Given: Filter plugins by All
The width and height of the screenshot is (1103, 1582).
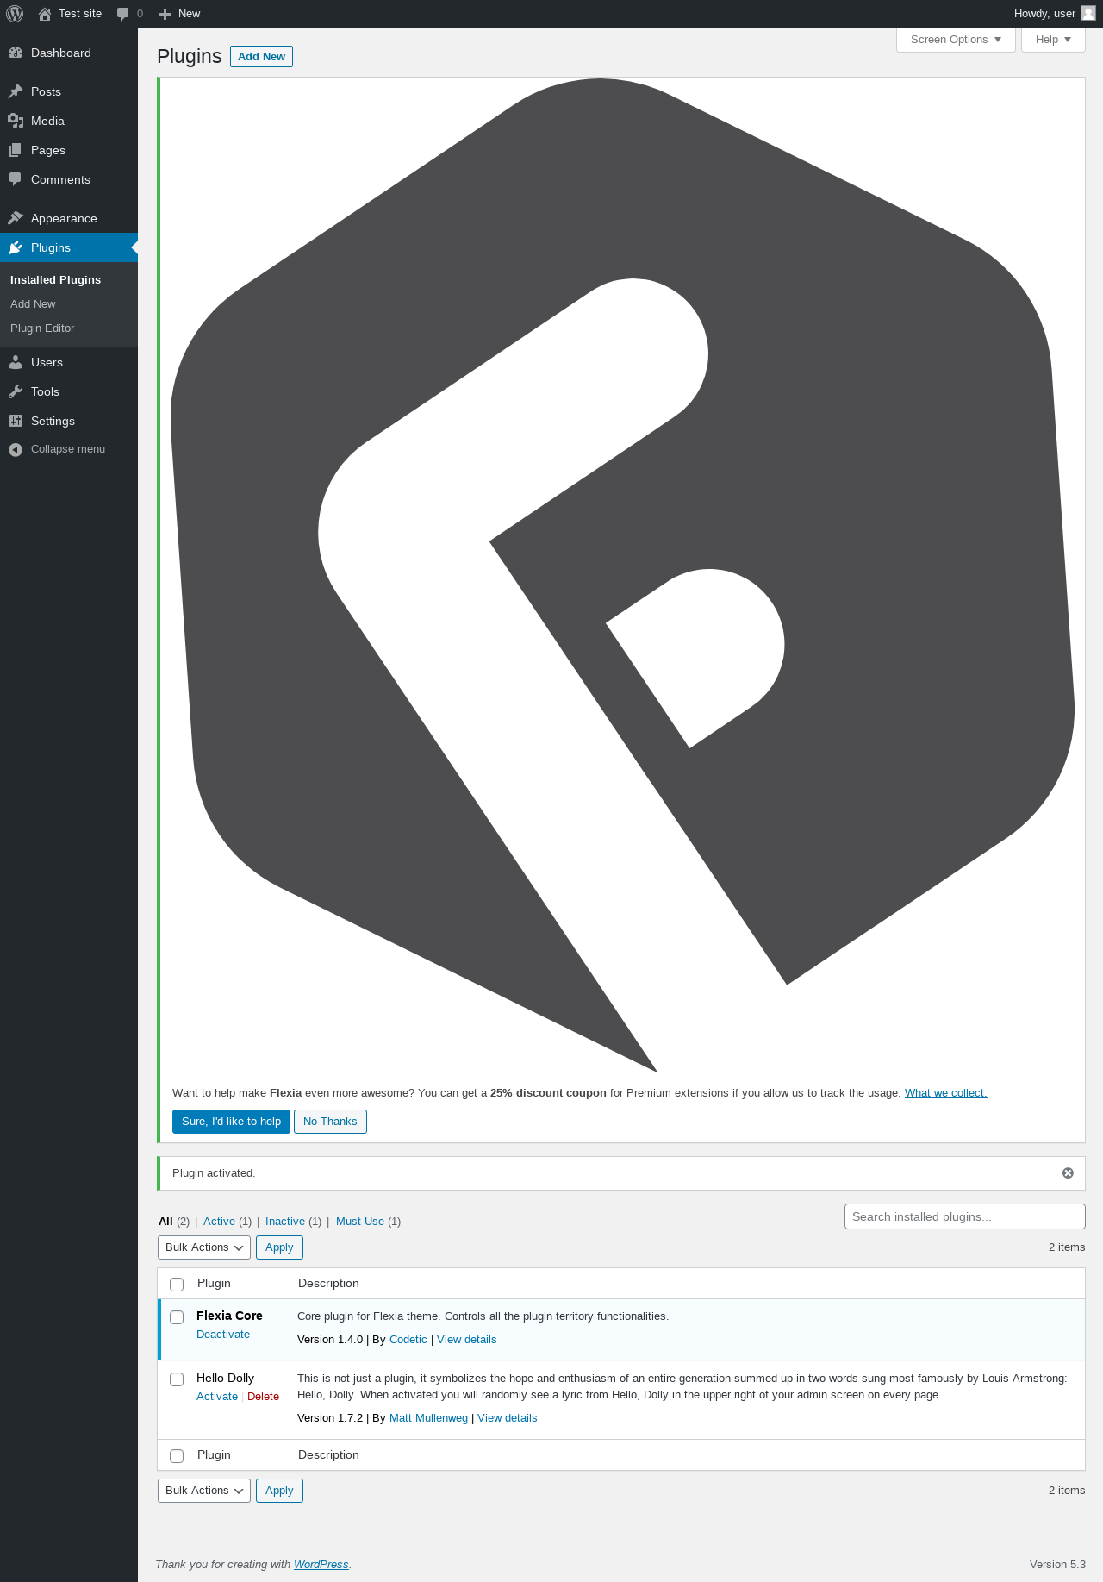Looking at the screenshot, I should [x=165, y=1222].
